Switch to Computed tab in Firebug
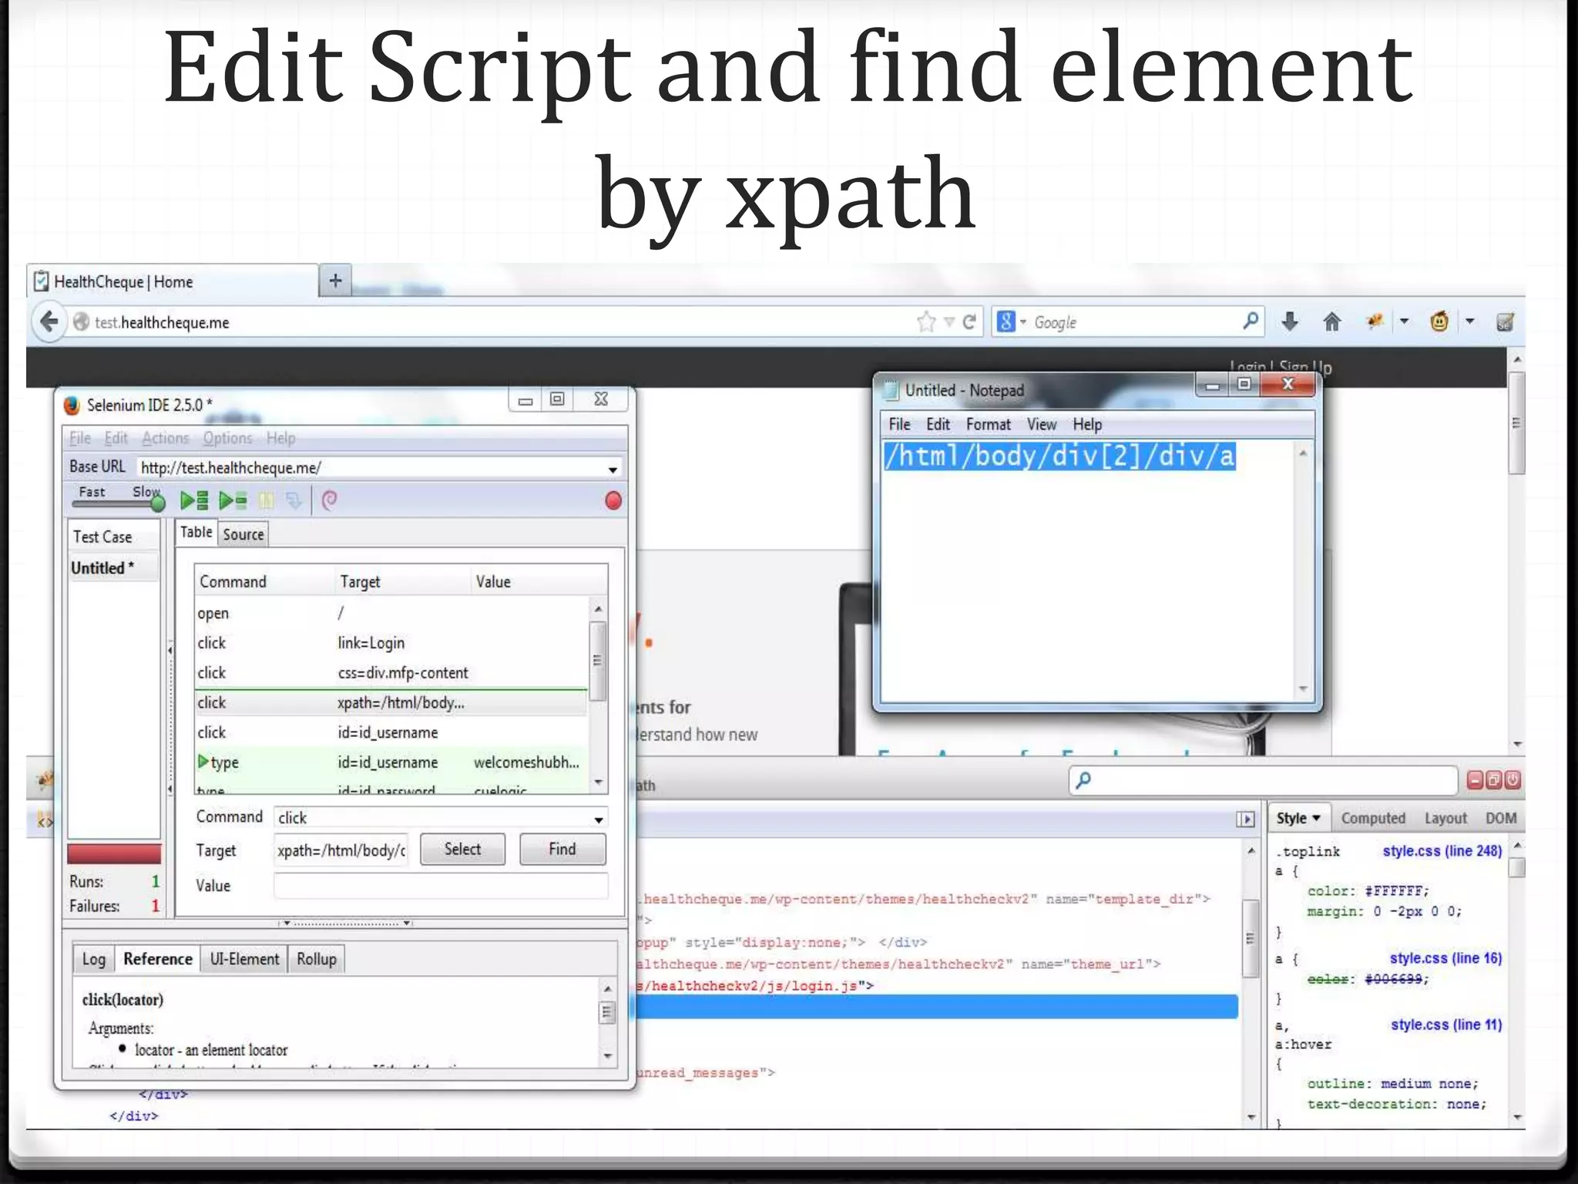The width and height of the screenshot is (1578, 1184). [1373, 818]
